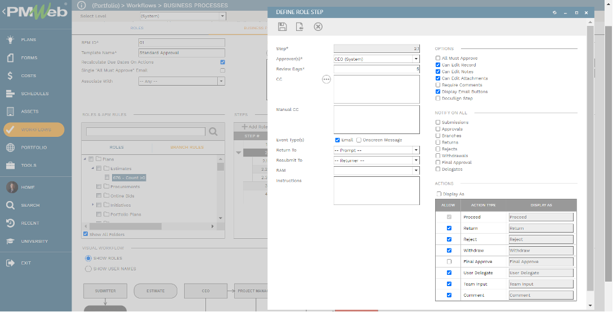Select the Roles sub-tab in Roles panel

[x=117, y=148]
